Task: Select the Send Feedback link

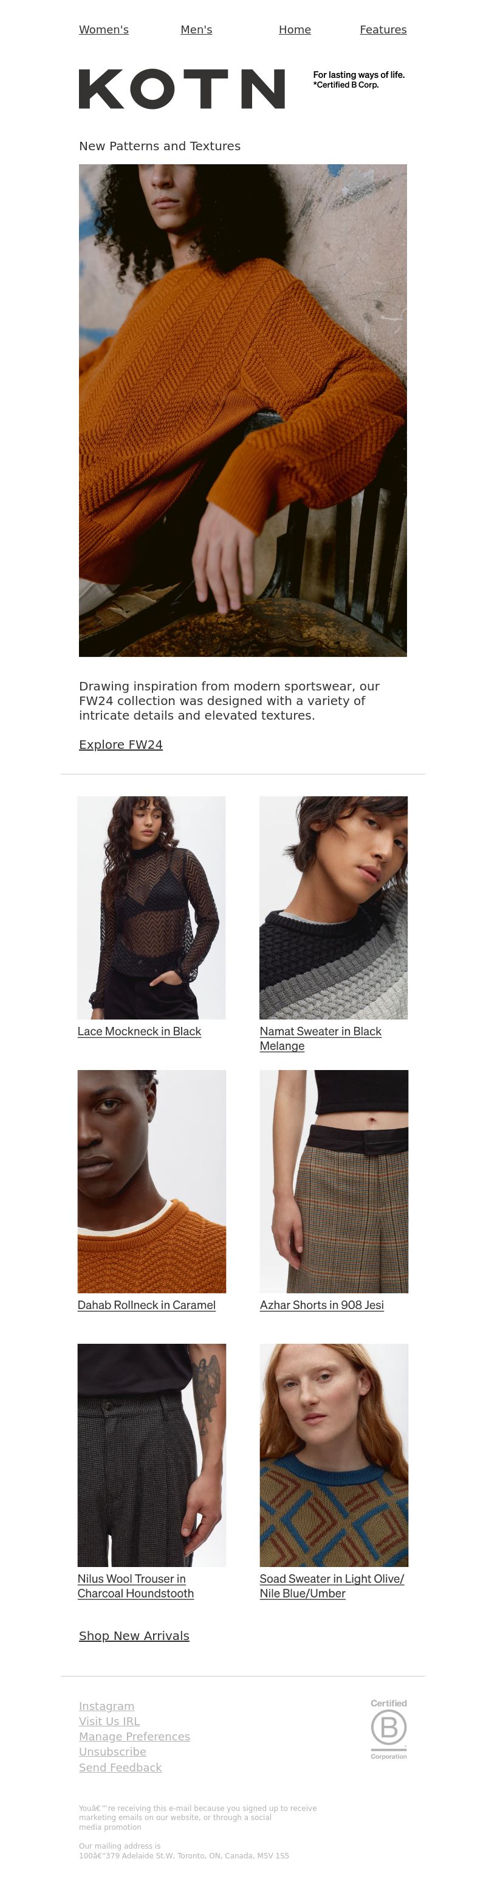Action: point(120,1767)
